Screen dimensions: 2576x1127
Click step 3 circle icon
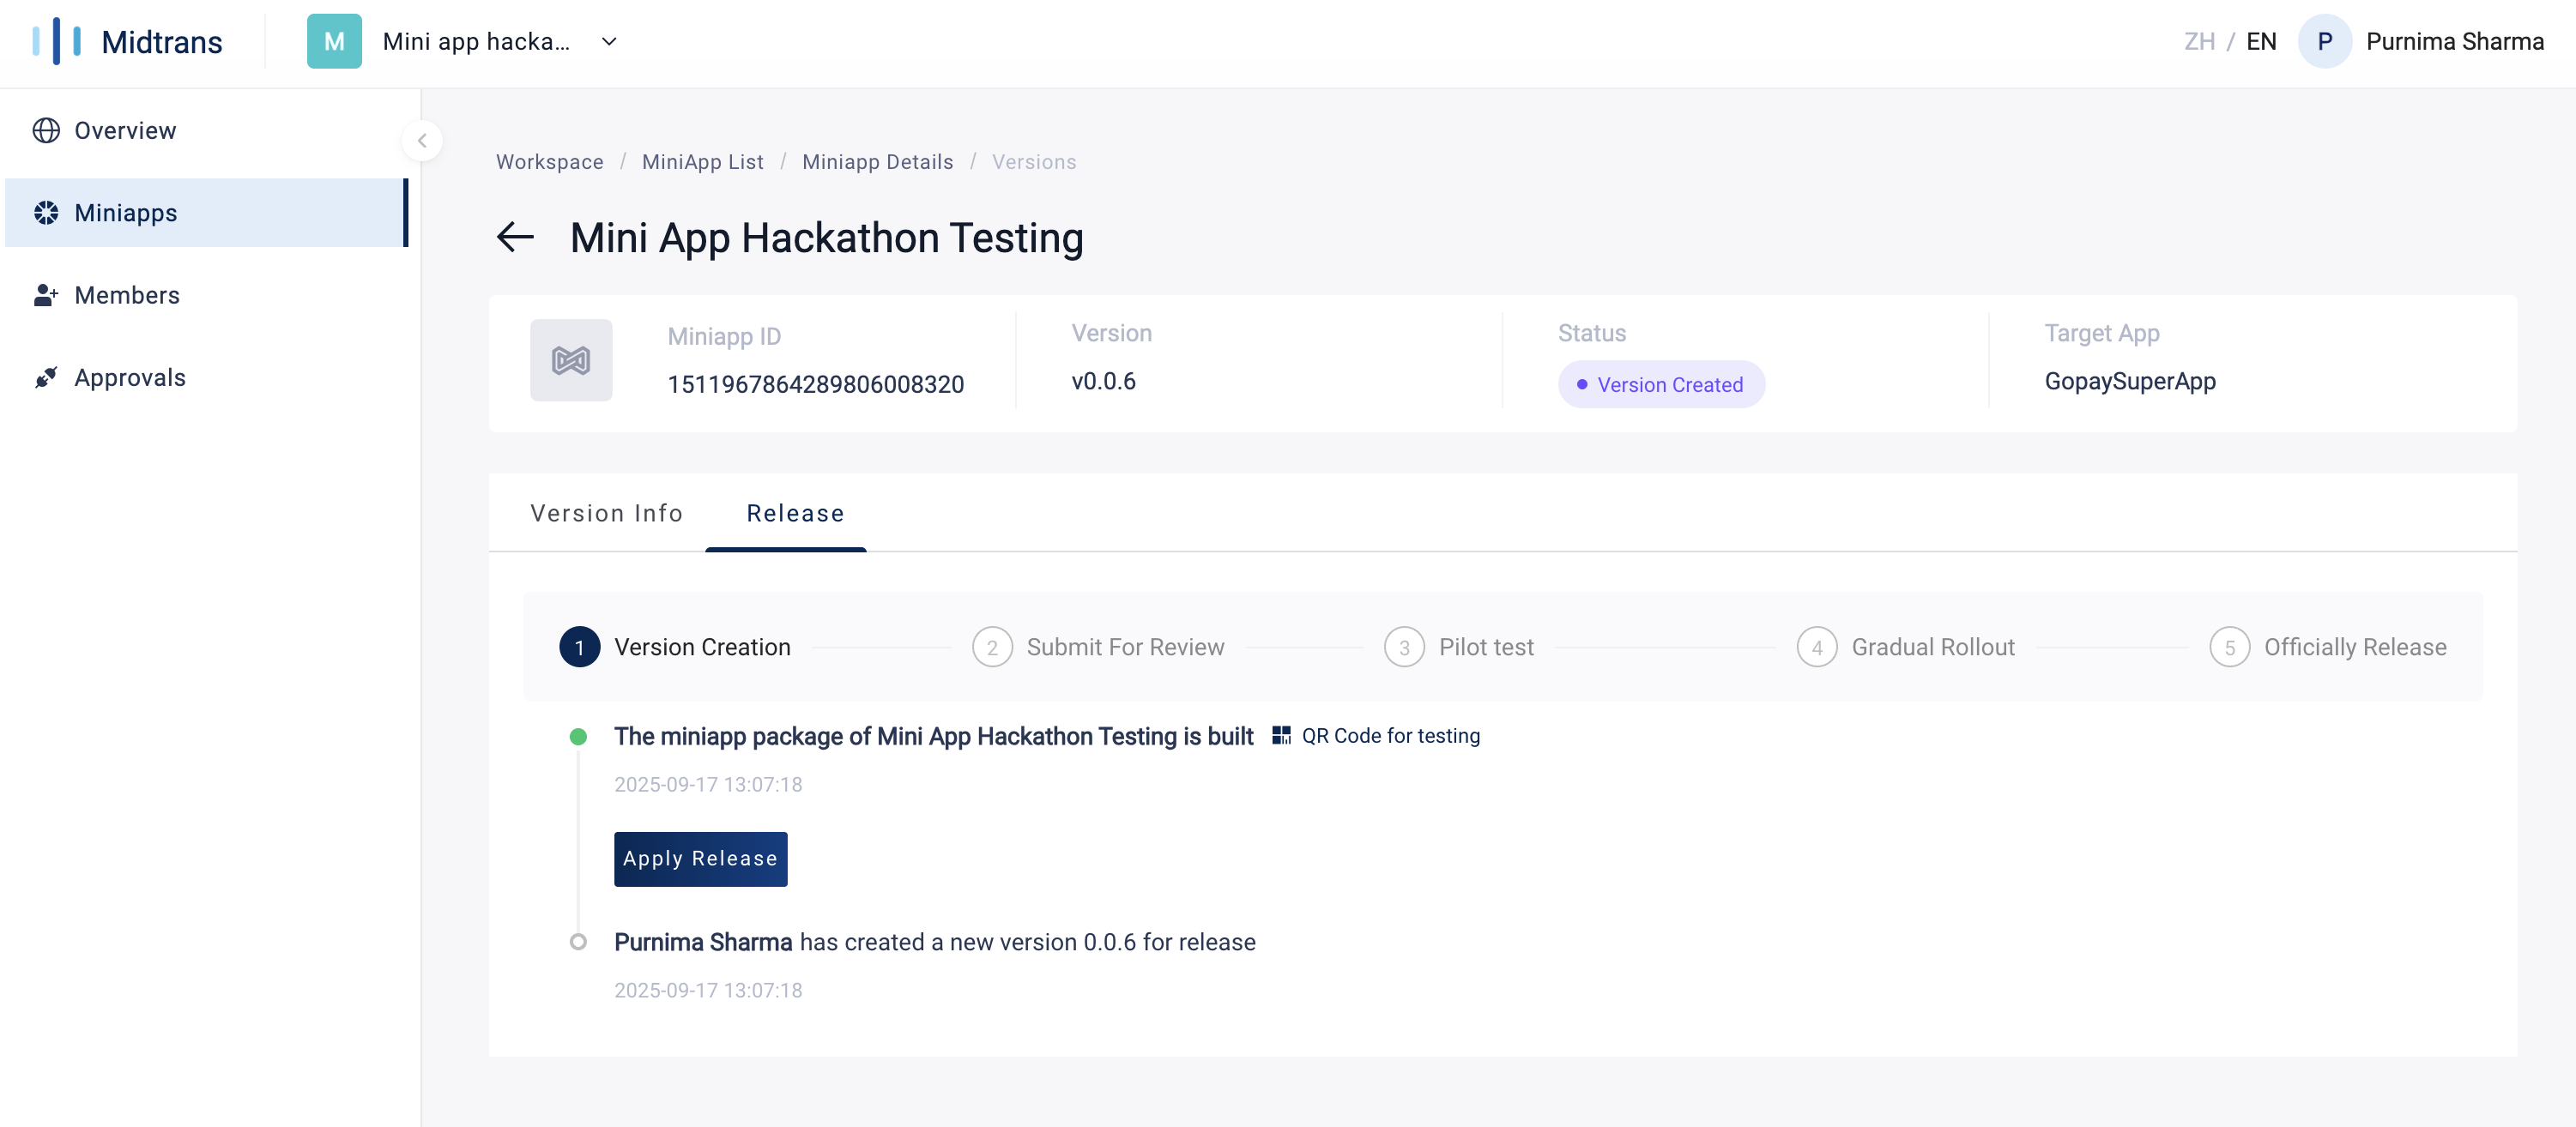pos(1404,648)
